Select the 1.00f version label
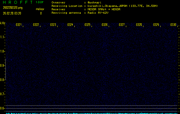This screenshot has height=114, width=180. click(40, 2)
